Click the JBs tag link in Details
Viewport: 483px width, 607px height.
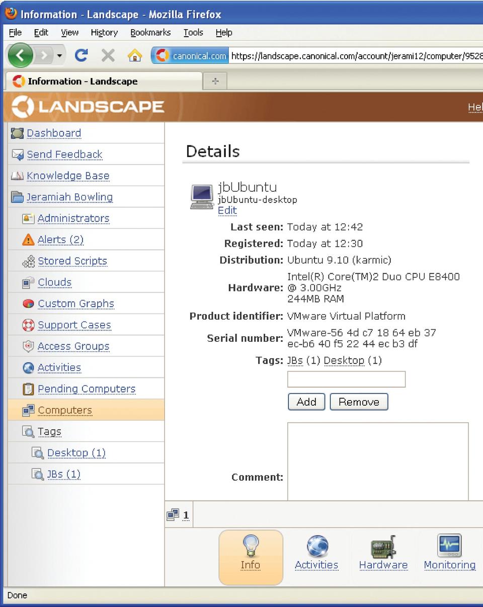pos(295,360)
